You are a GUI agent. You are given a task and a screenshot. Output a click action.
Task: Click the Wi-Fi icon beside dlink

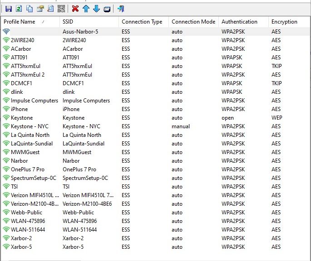coord(6,92)
